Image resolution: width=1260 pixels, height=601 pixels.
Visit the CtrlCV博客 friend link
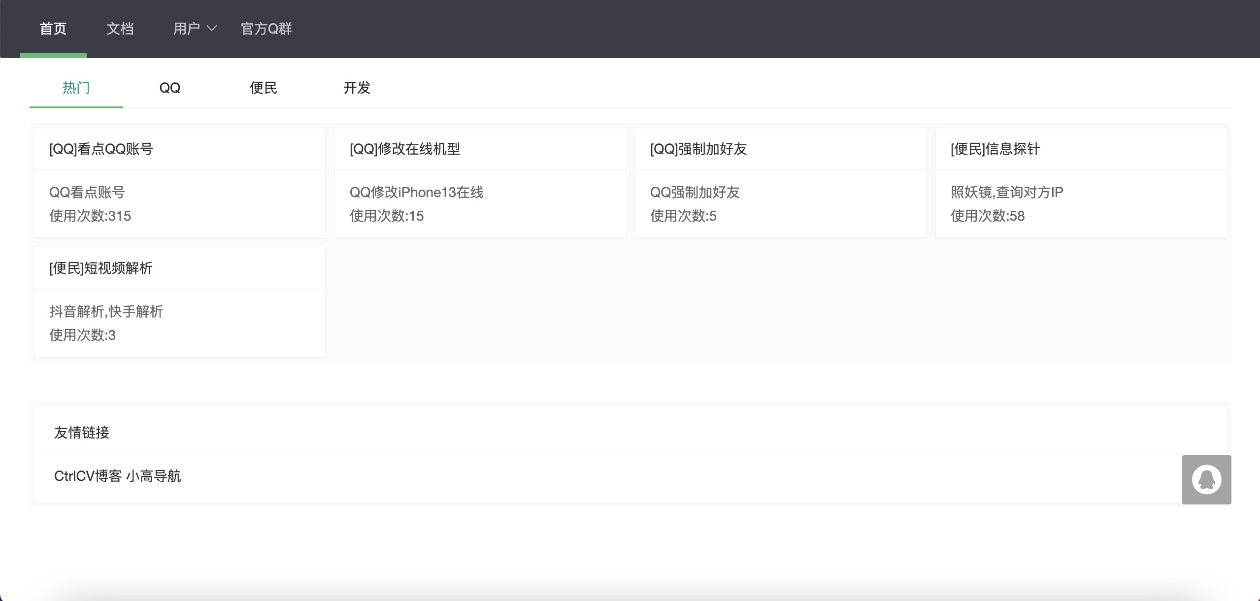[x=89, y=476]
